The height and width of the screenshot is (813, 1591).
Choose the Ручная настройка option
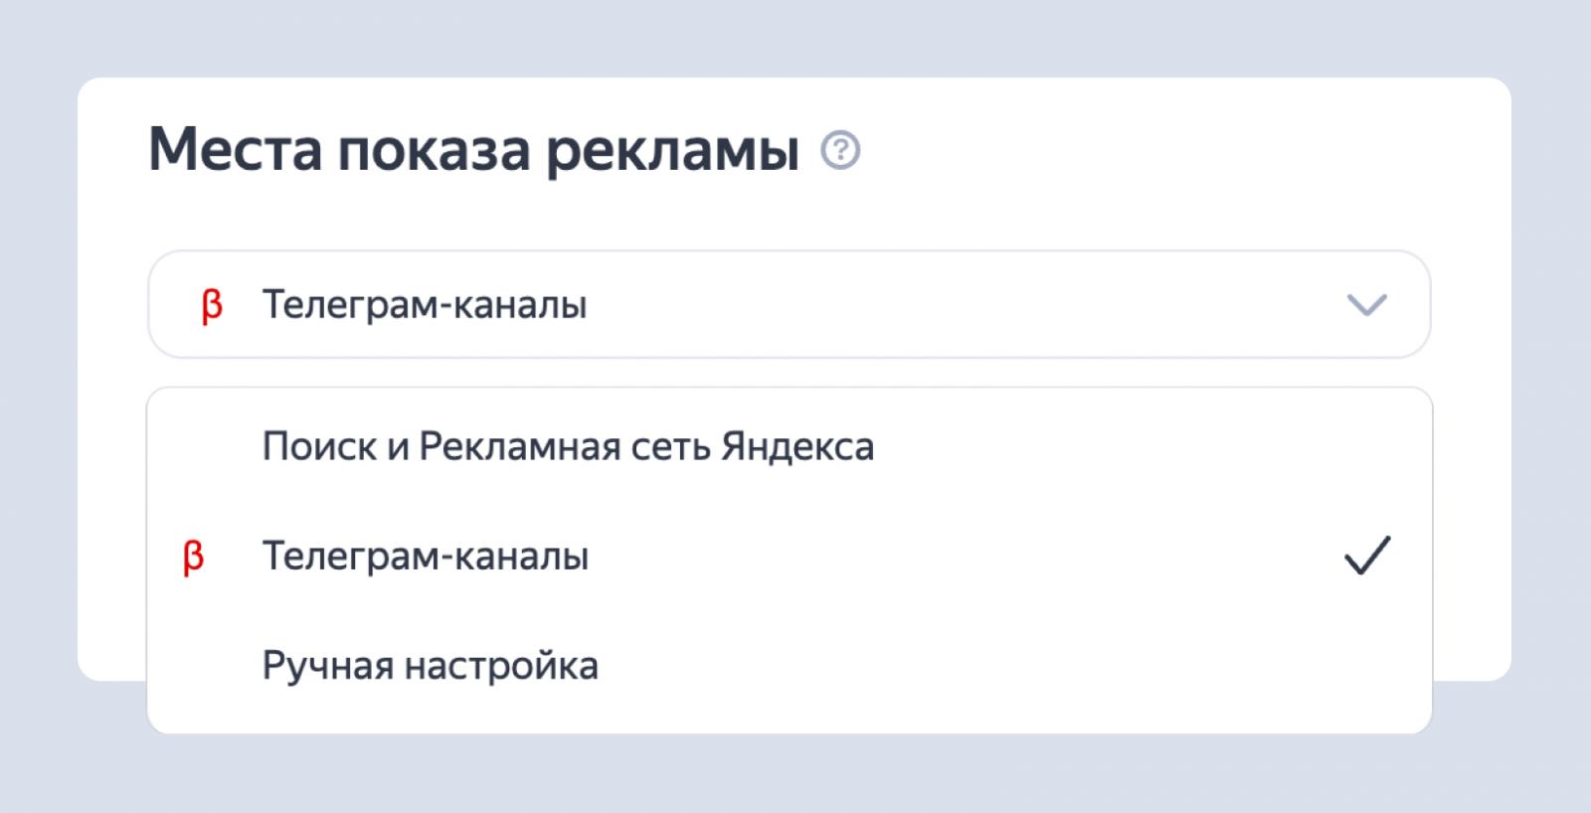pos(430,666)
